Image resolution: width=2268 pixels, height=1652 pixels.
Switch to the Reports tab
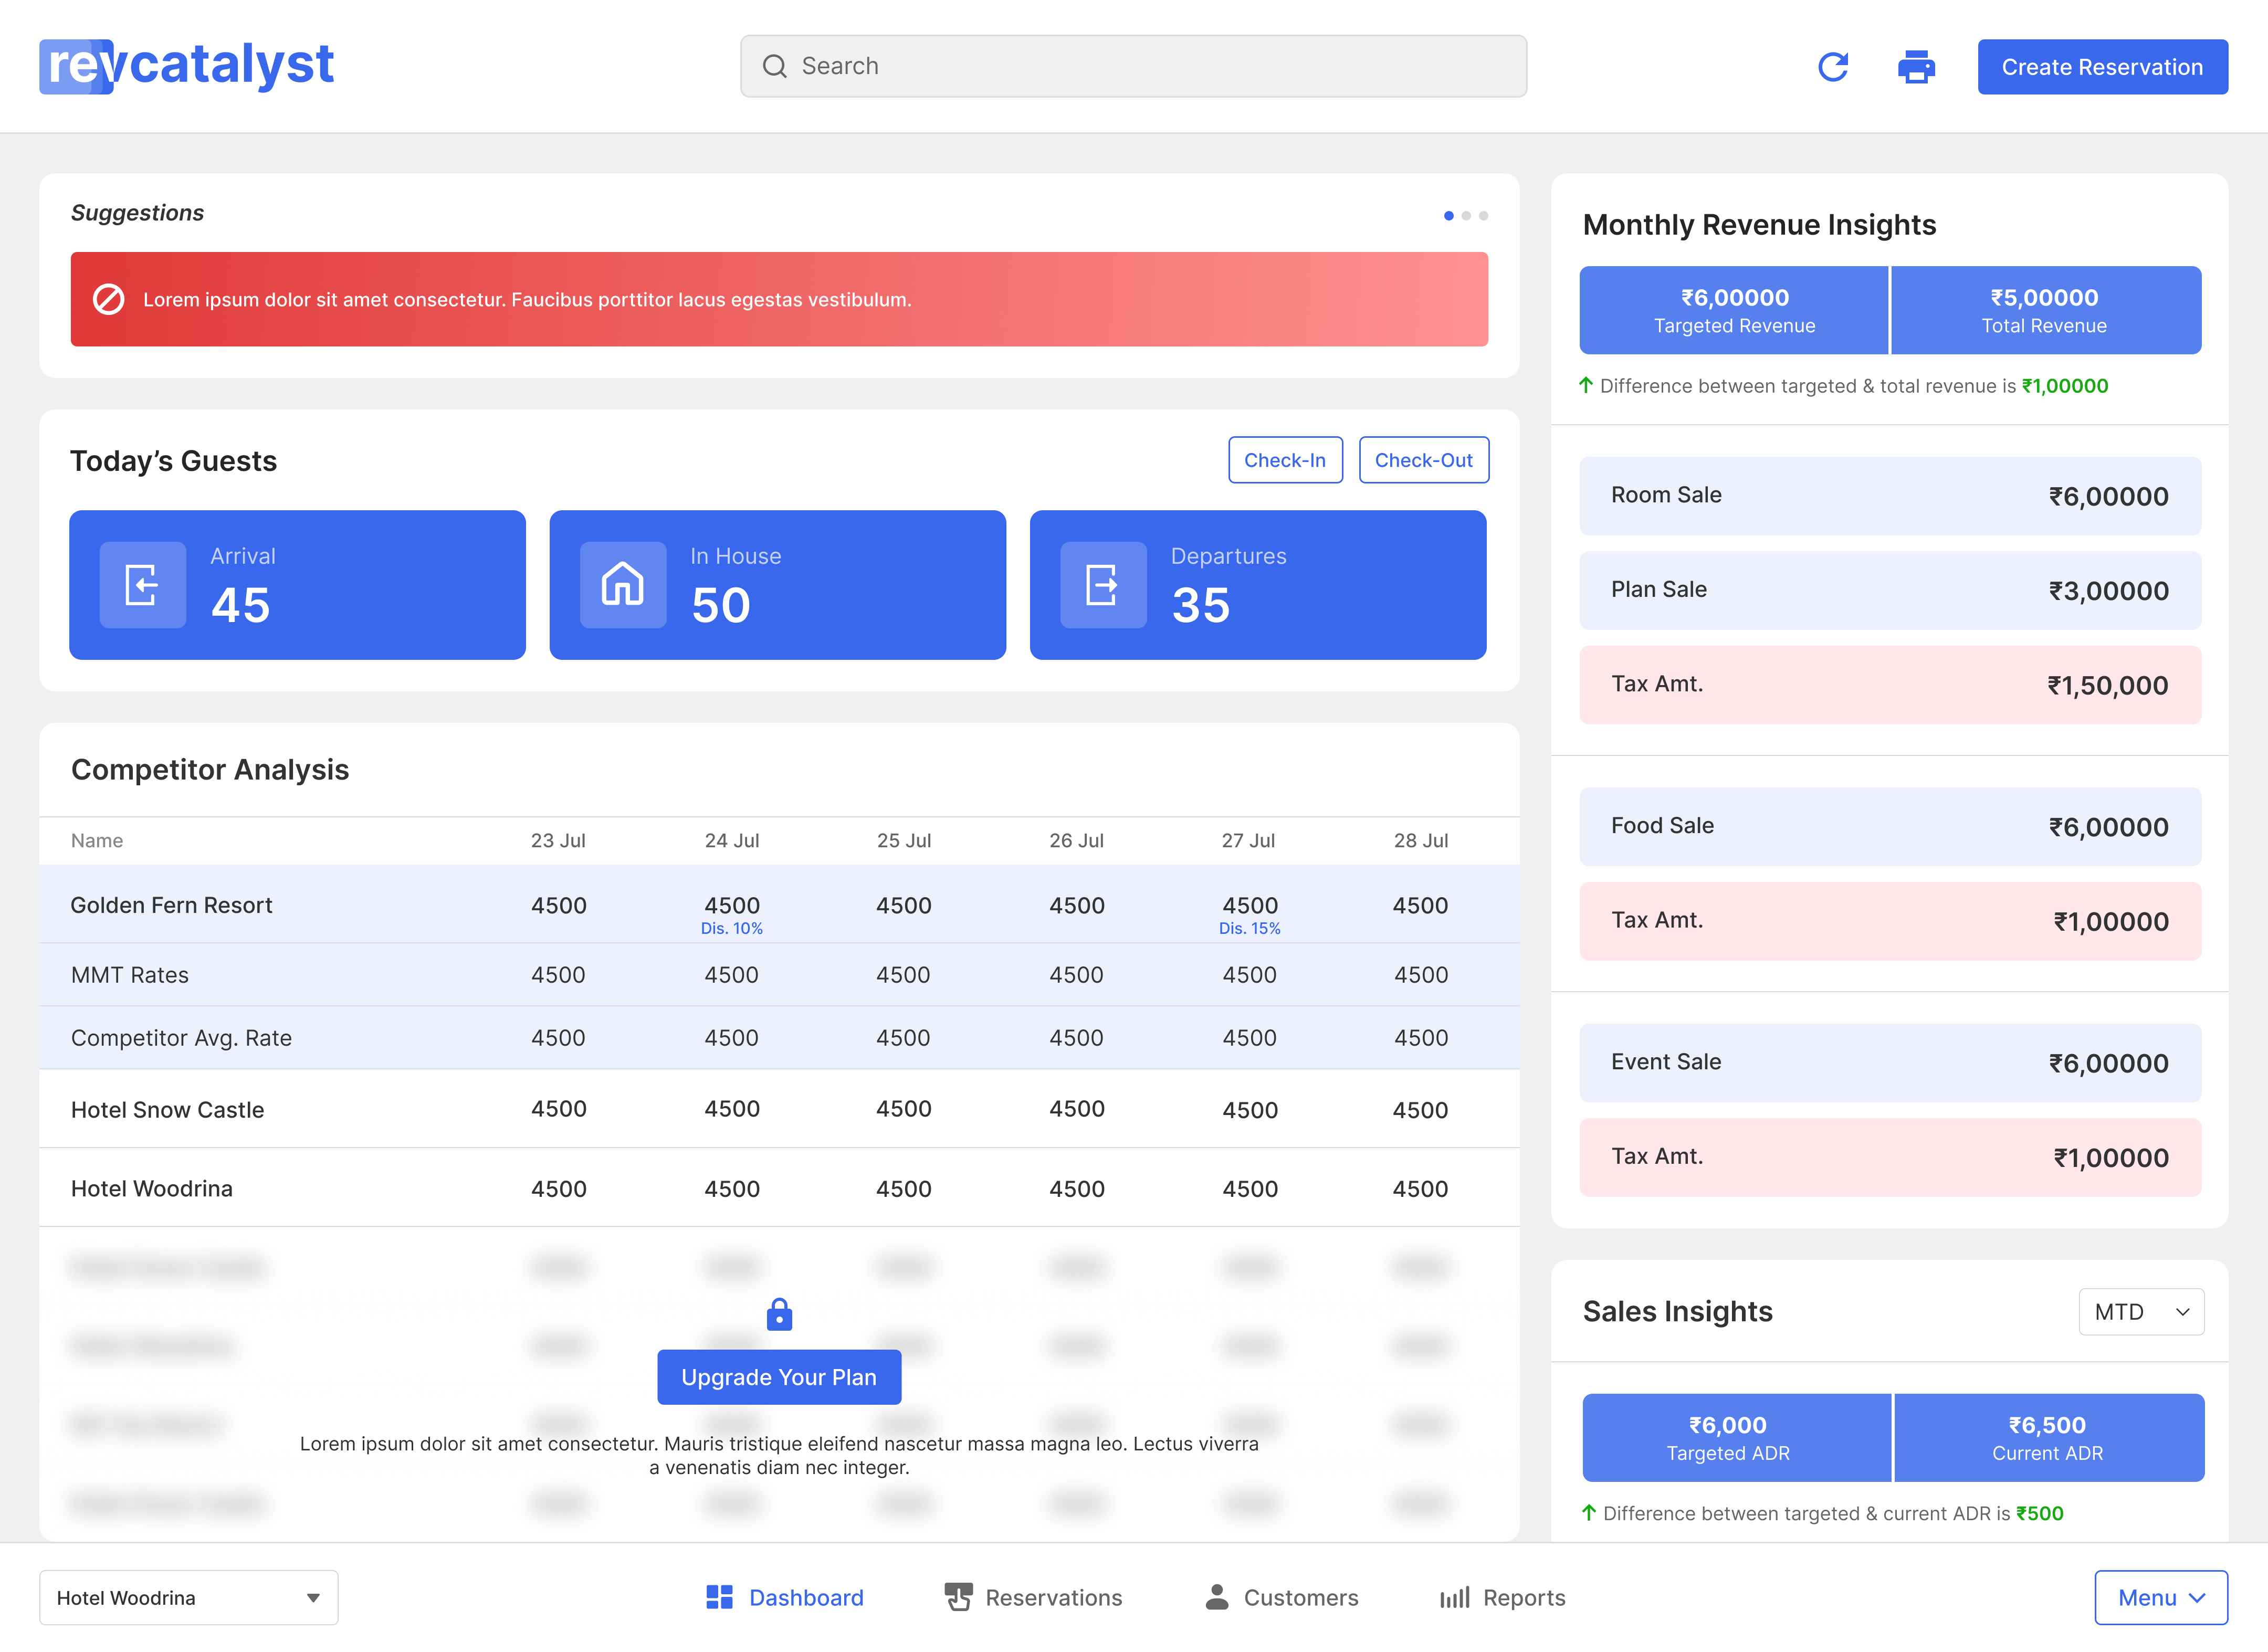coord(1502,1597)
